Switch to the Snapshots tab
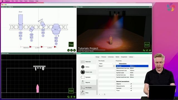Viewport: 178px width, 100px height. point(124,57)
